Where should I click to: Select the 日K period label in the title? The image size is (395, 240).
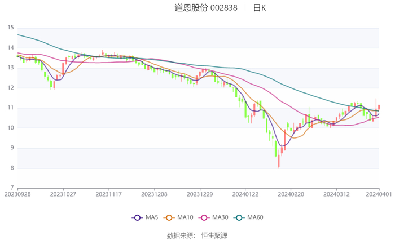tap(260, 8)
